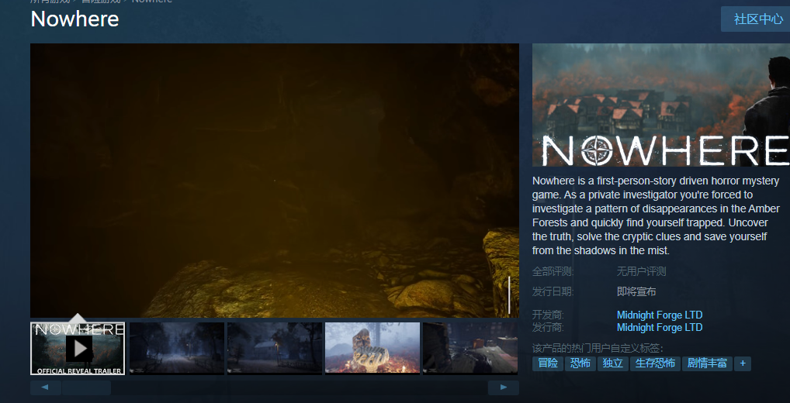Click the 发行日期 label
Viewport: 790px width, 403px height.
[553, 292]
